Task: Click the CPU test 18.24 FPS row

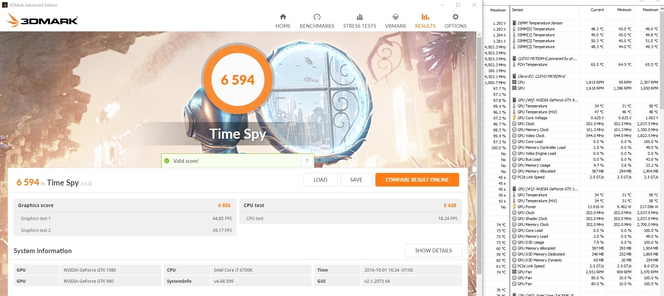Action: pos(351,218)
